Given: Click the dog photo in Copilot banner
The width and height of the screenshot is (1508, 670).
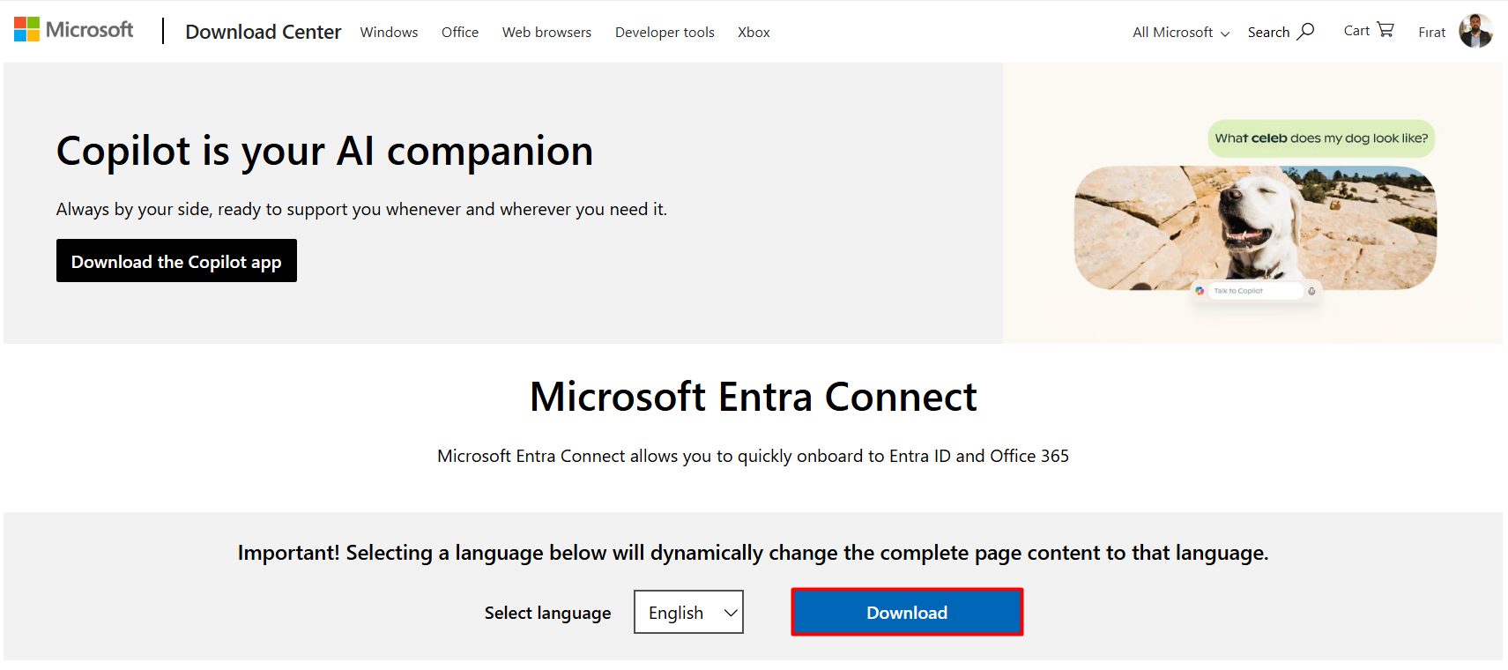Looking at the screenshot, I should [1255, 228].
